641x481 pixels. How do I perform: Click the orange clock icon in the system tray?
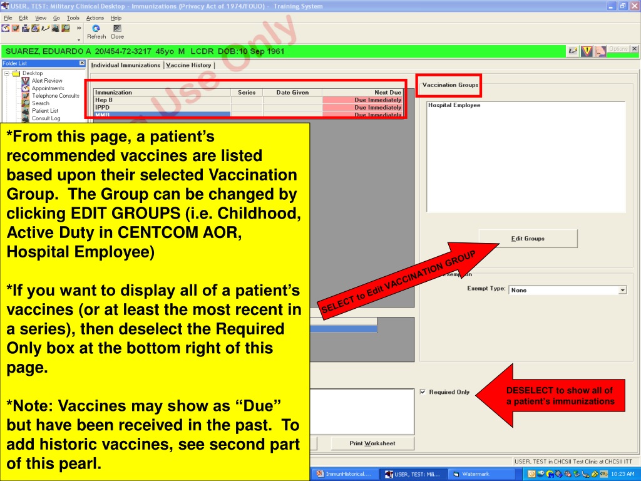[531, 474]
